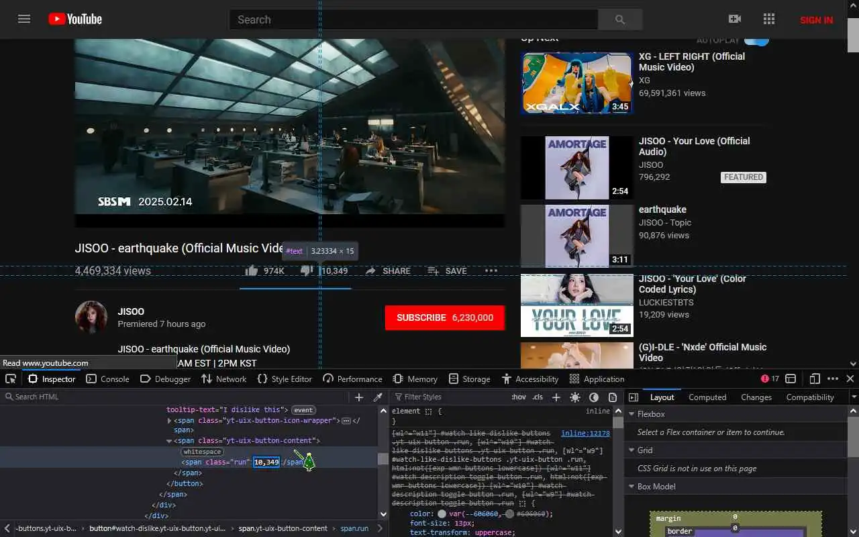The image size is (859, 537).
Task: Collapse the yt-uix-button-content span node
Action: coord(170,441)
